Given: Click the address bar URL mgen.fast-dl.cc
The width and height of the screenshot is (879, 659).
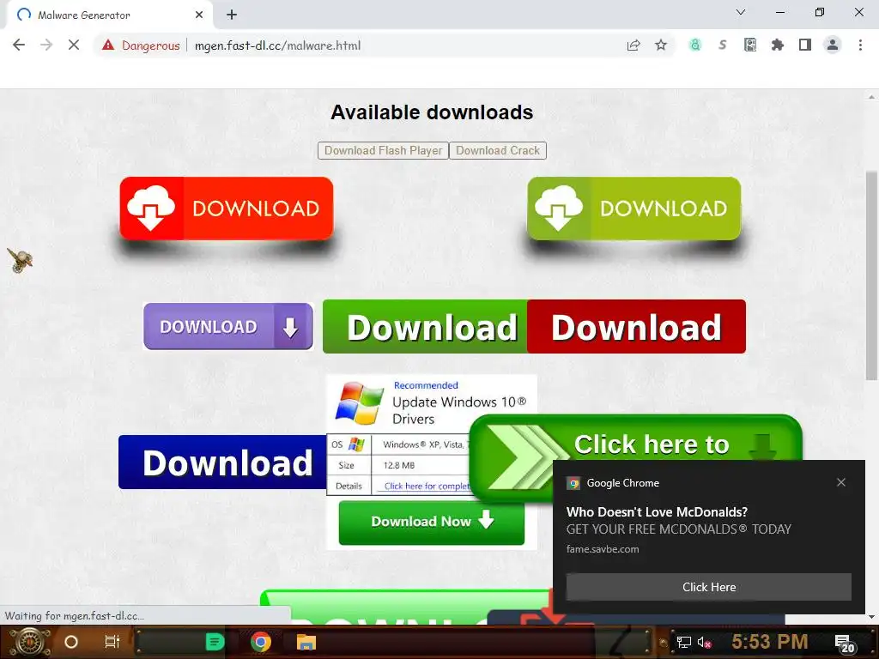Looking at the screenshot, I should (277, 45).
